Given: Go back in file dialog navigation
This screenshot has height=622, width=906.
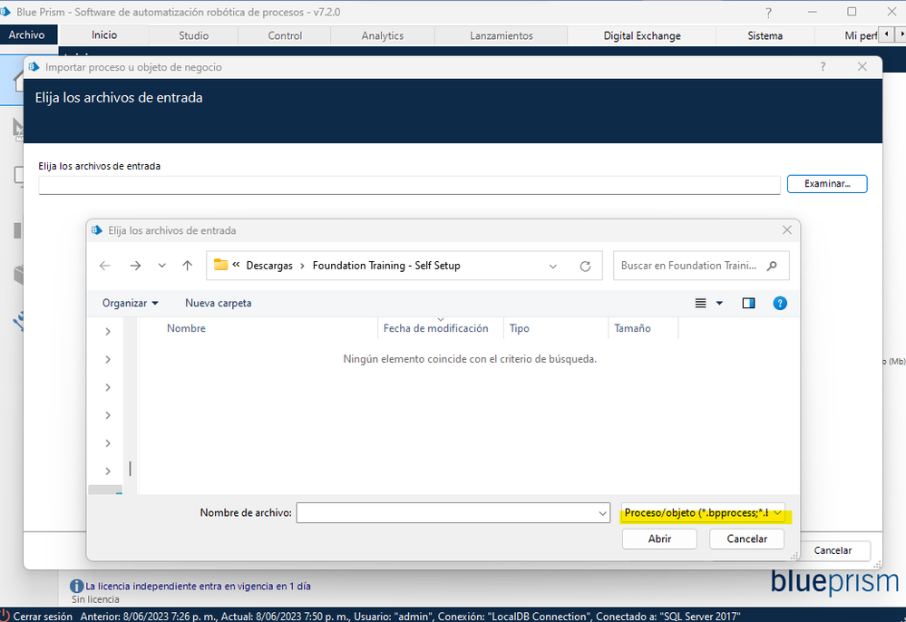Looking at the screenshot, I should pyautogui.click(x=104, y=266).
